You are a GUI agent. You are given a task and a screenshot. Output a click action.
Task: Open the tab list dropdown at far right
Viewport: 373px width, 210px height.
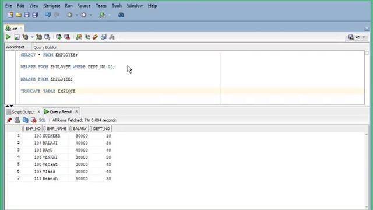(x=367, y=29)
